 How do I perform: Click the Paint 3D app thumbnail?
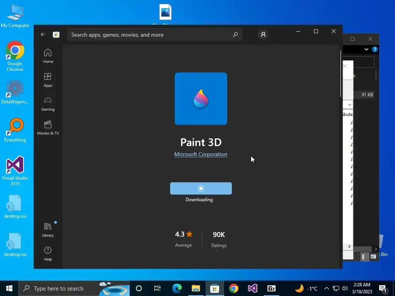coord(201,98)
